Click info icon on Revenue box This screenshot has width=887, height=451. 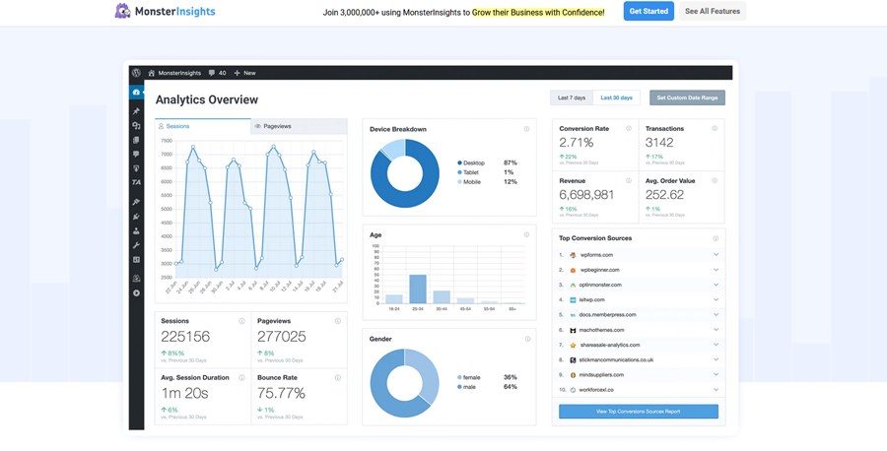[629, 181]
